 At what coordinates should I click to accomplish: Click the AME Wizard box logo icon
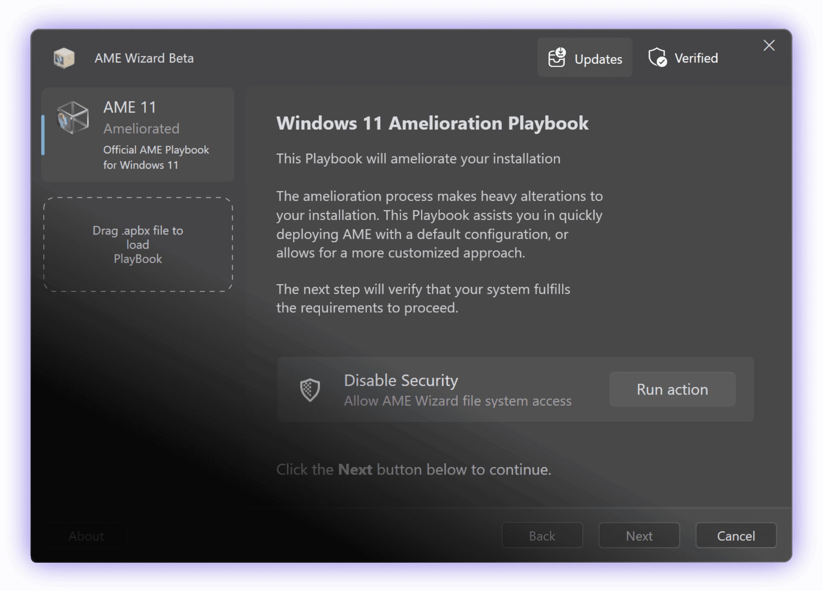click(x=64, y=58)
